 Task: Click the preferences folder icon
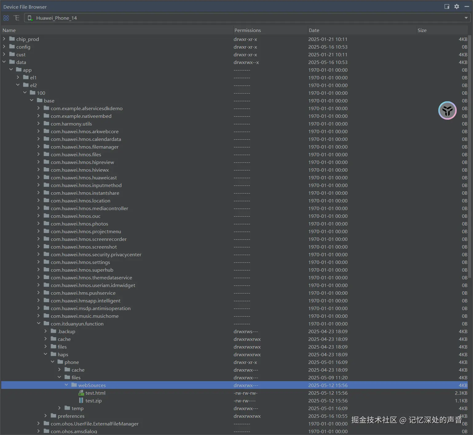[53, 416]
